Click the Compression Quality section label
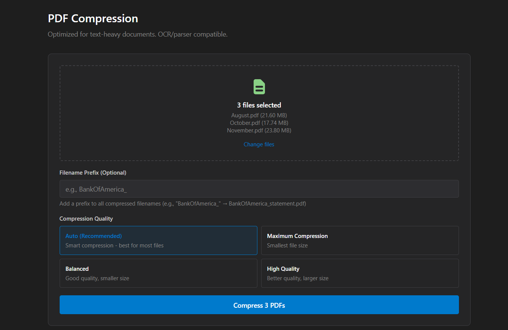This screenshot has height=330, width=508. click(x=86, y=219)
